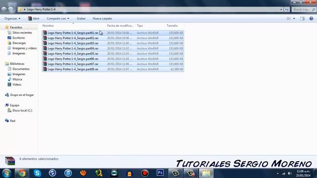Click the taskbar clock showing 11:08 a.m.

[x=303, y=172]
